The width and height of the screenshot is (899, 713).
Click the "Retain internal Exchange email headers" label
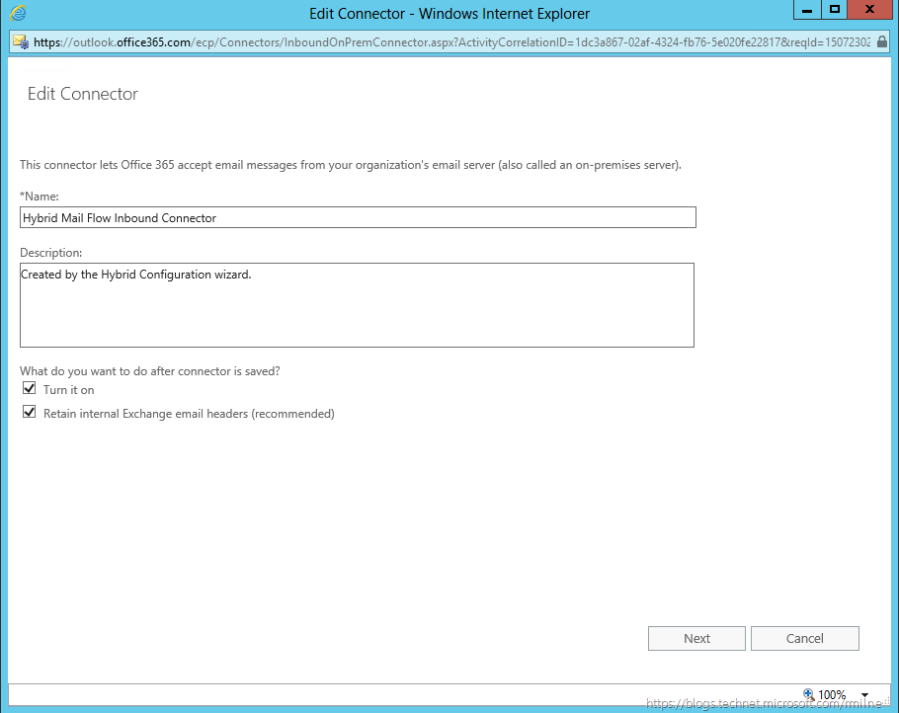pos(189,414)
